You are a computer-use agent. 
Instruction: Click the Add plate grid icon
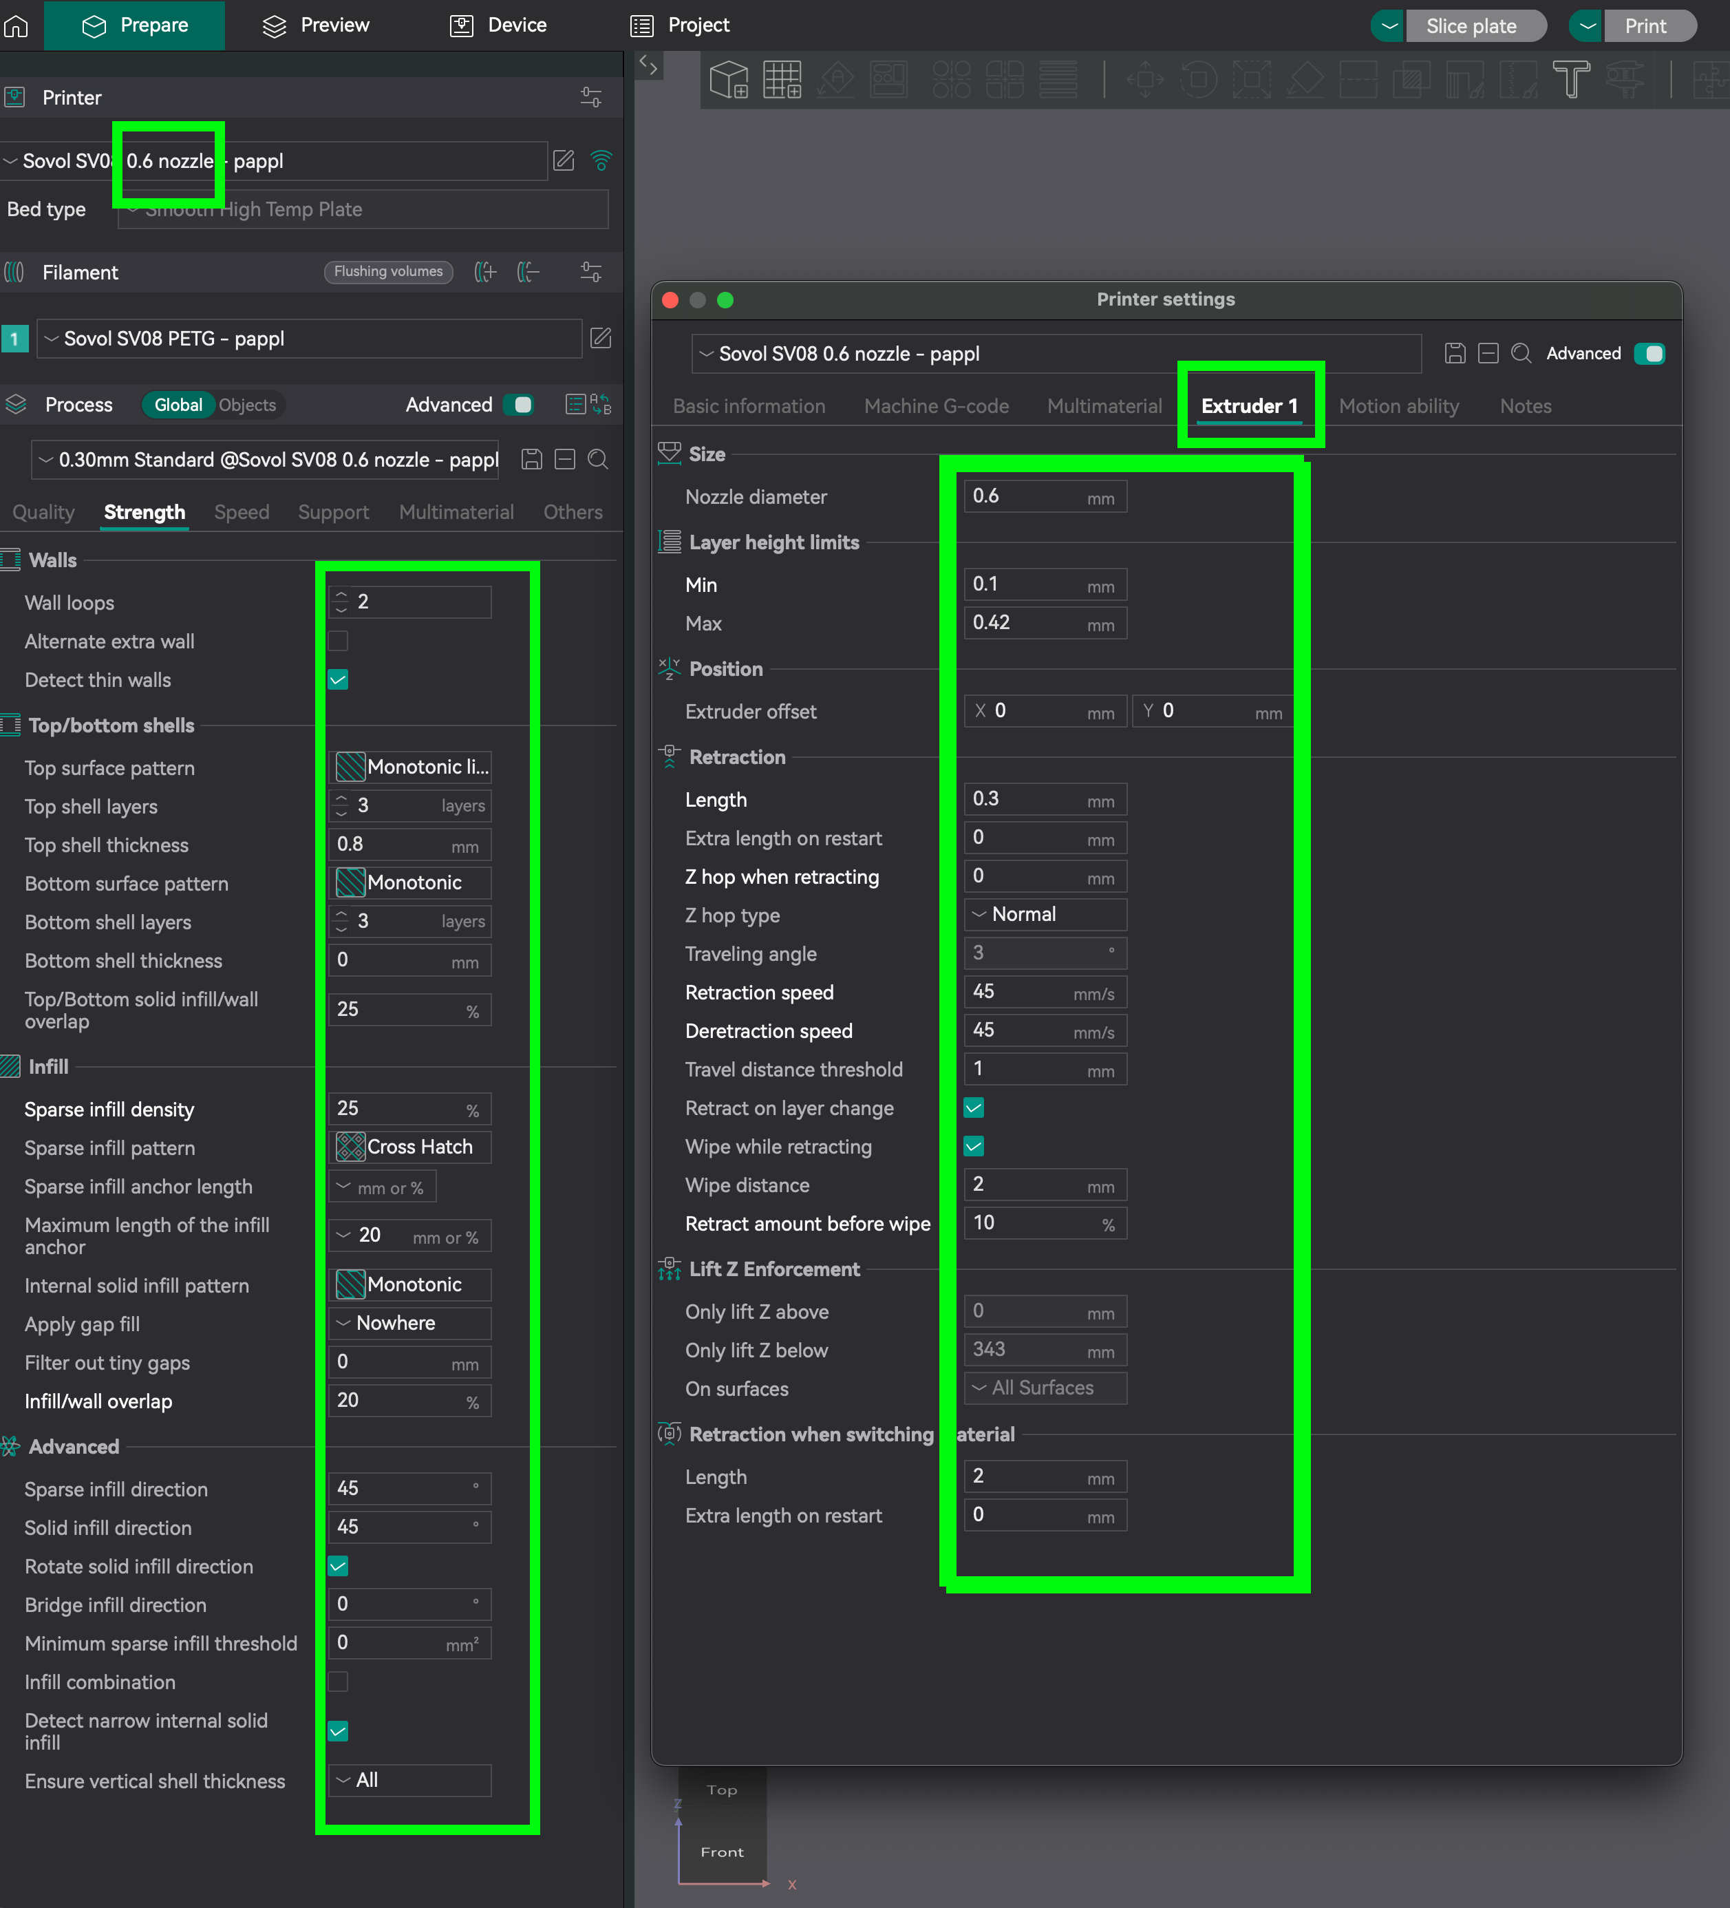tap(782, 80)
